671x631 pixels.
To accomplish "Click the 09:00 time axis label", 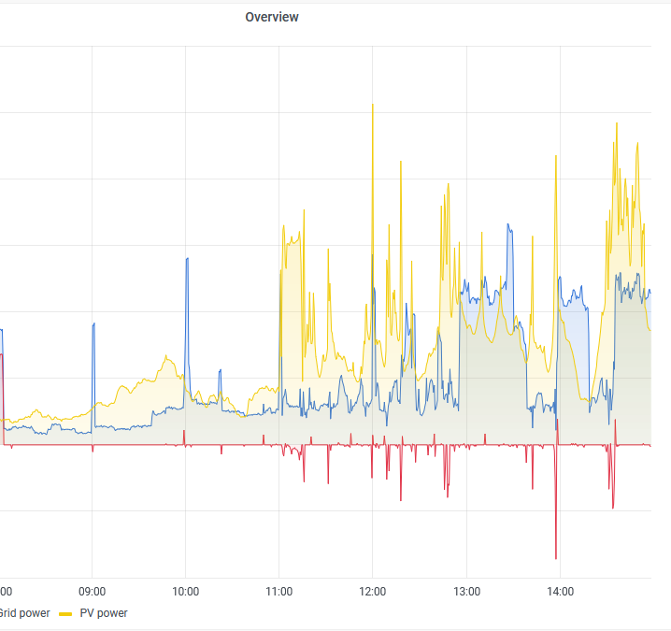I will (x=92, y=591).
